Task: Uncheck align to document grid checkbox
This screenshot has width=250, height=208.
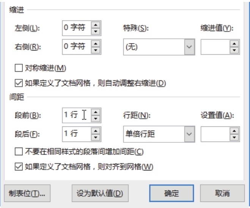Action: point(19,167)
